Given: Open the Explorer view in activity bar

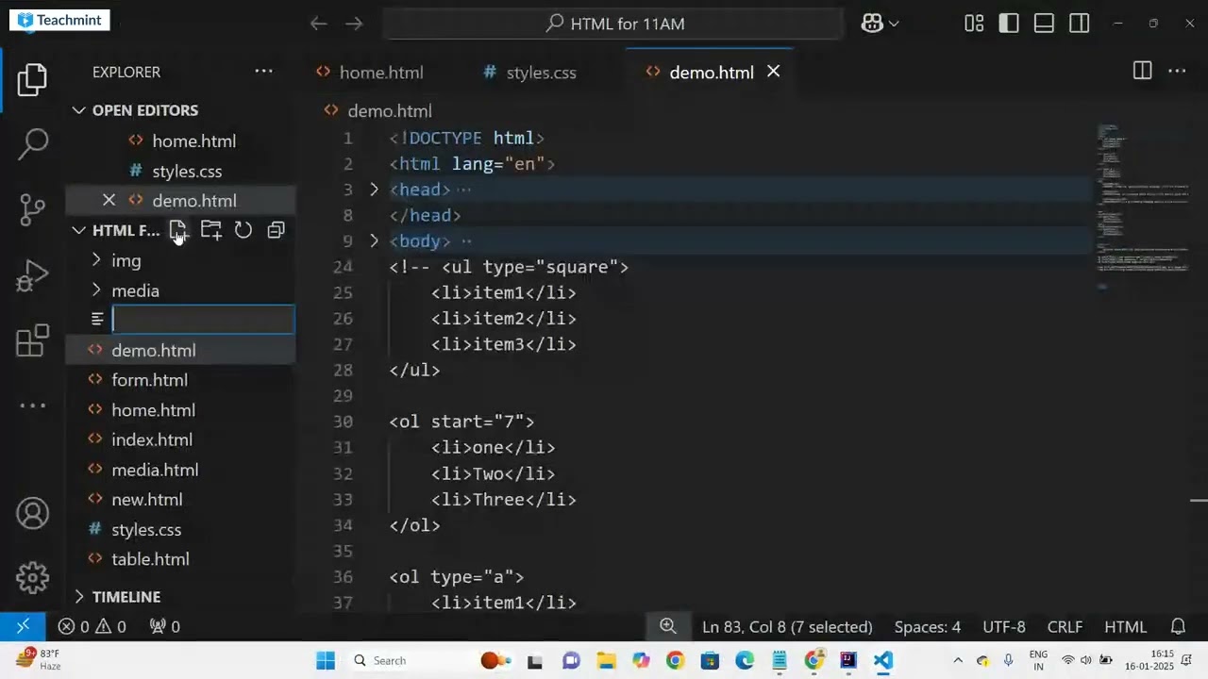Looking at the screenshot, I should [x=32, y=80].
